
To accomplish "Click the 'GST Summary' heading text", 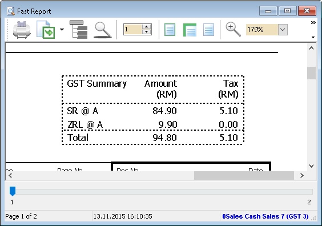I will tap(96, 84).
